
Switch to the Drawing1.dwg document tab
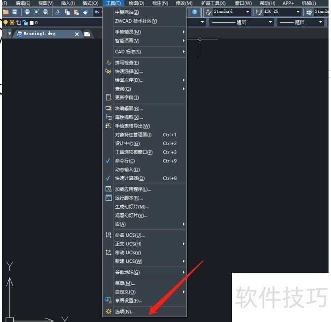43,34
